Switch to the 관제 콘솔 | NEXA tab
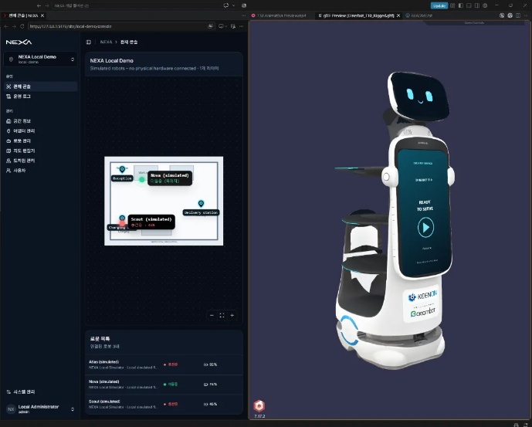The width and height of the screenshot is (532, 427). (23, 15)
